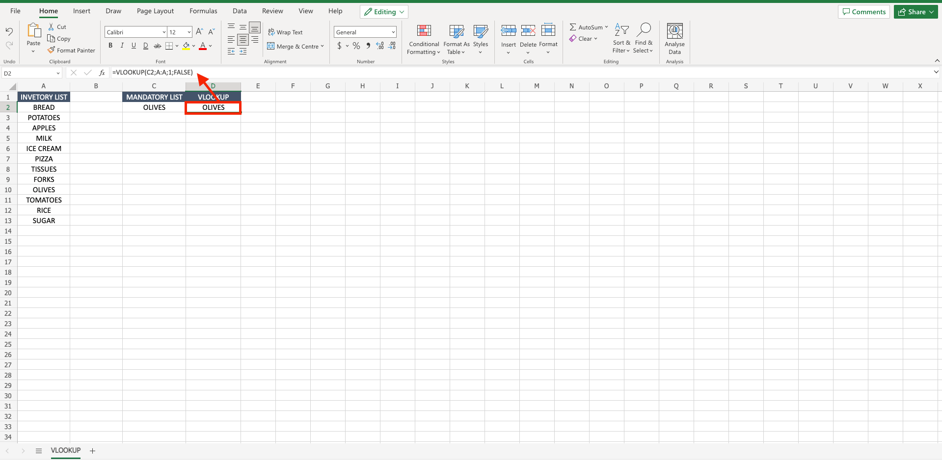Open the General number format dropdown
This screenshot has width=942, height=460.
(392, 31)
